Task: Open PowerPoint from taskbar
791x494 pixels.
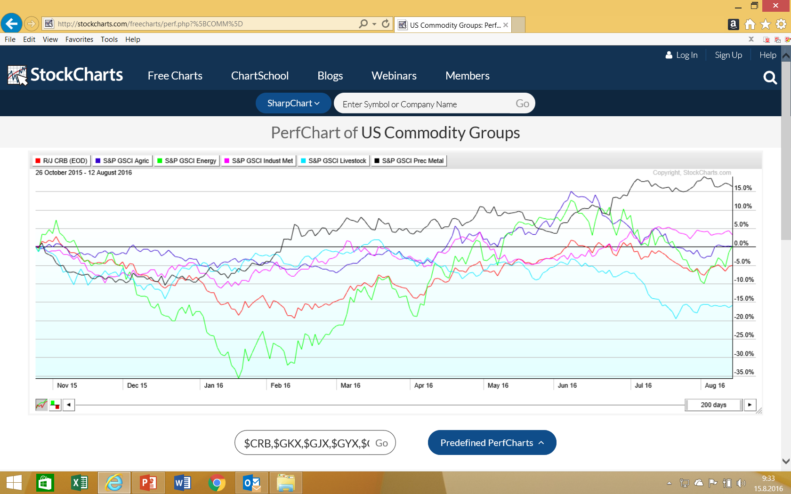Action: pyautogui.click(x=148, y=483)
